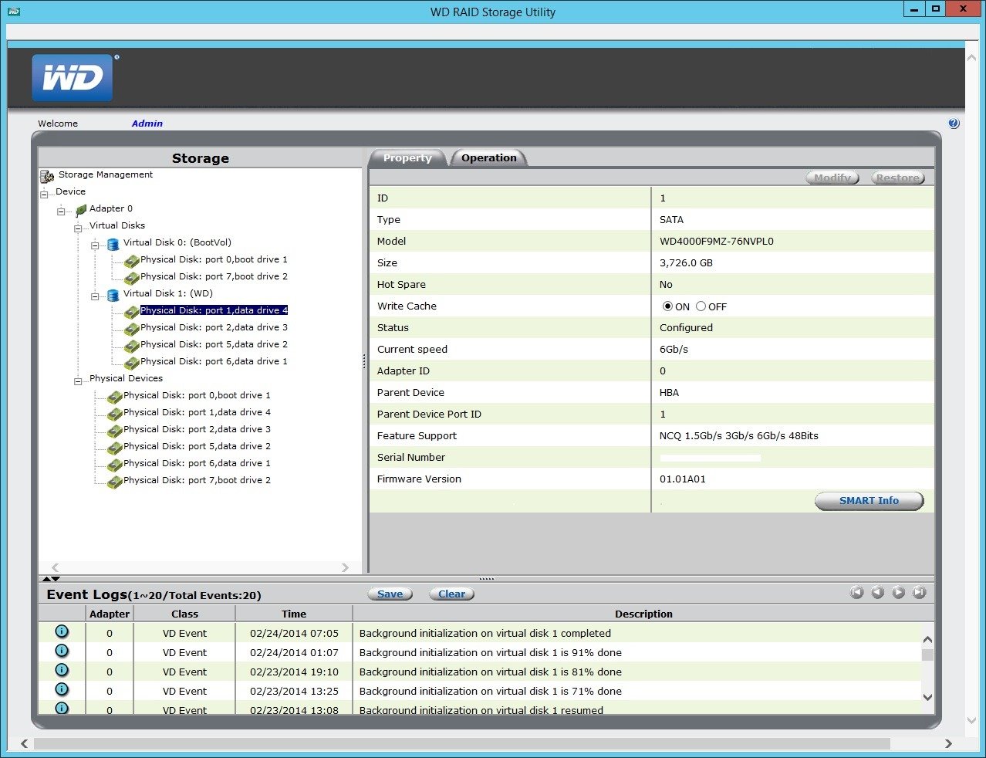Image resolution: width=986 pixels, height=758 pixels.
Task: Toggle the event log panel collapse arrows
Action: pyautogui.click(x=50, y=578)
